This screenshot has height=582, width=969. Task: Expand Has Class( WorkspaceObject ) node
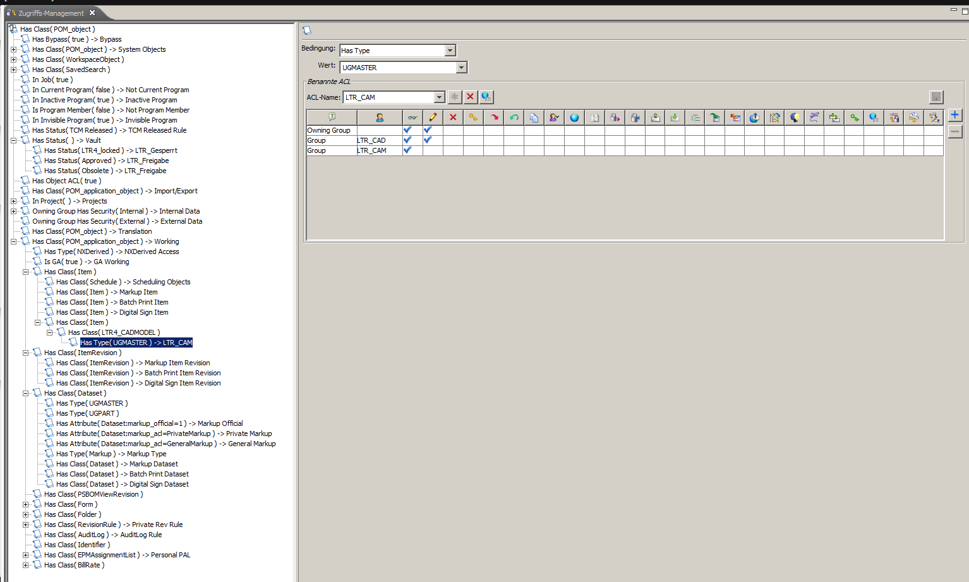pos(13,59)
